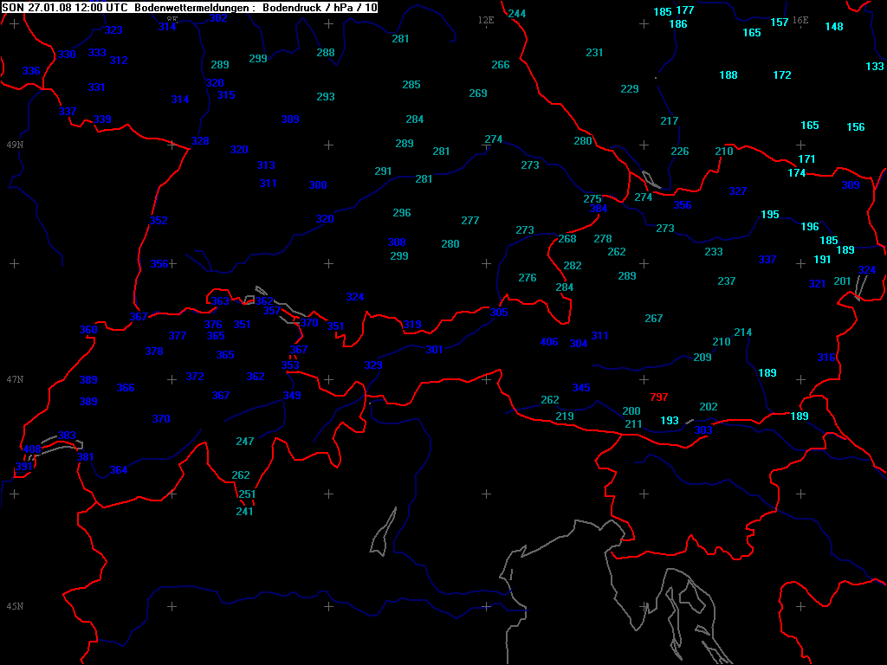The width and height of the screenshot is (887, 665).
Task: Click the cyan 133 station value
Action: (875, 67)
